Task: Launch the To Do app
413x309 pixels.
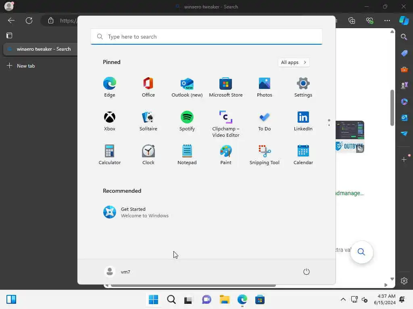Action: [x=265, y=121]
